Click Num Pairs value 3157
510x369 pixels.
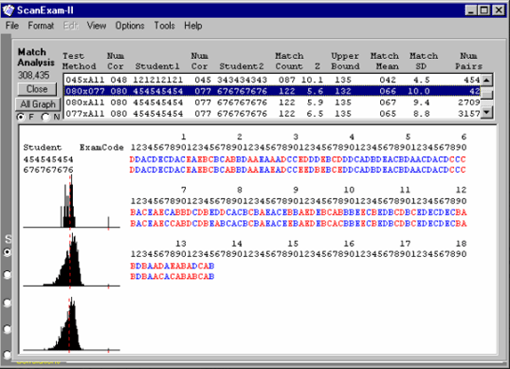tap(469, 114)
